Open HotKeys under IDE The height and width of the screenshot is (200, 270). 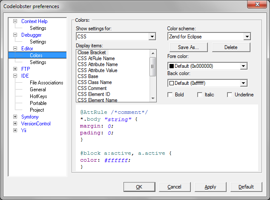(38, 96)
